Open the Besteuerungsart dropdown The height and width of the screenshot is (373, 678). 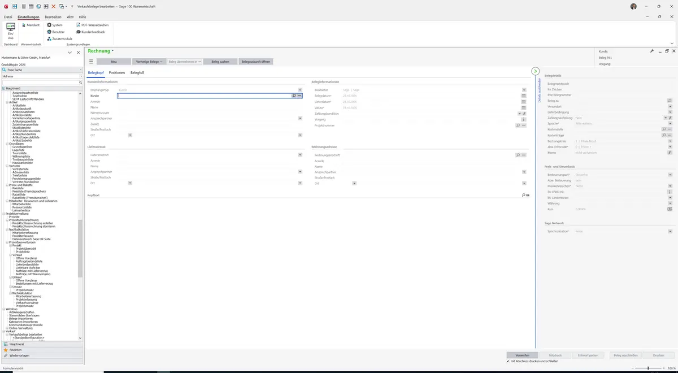tap(670, 175)
